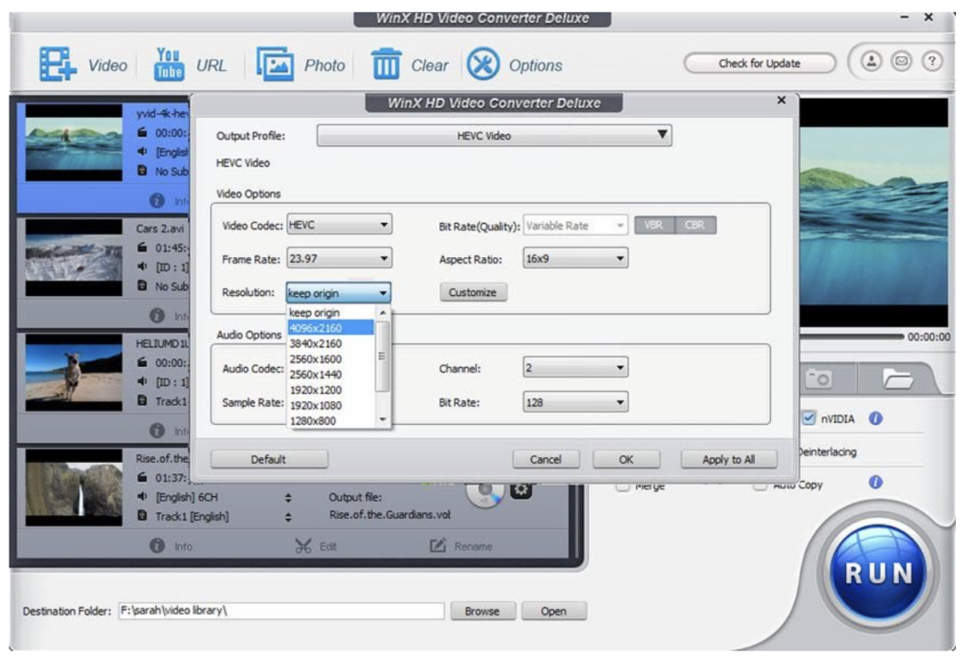Select keep origin resolution option
The width and height of the screenshot is (971, 663).
pyautogui.click(x=331, y=312)
